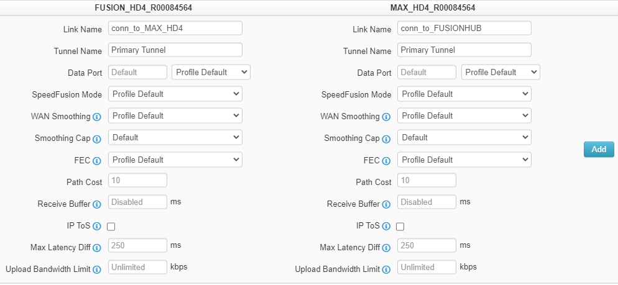Open FEC dropdown for MAX_HD4
The height and width of the screenshot is (285, 618).
pos(464,160)
